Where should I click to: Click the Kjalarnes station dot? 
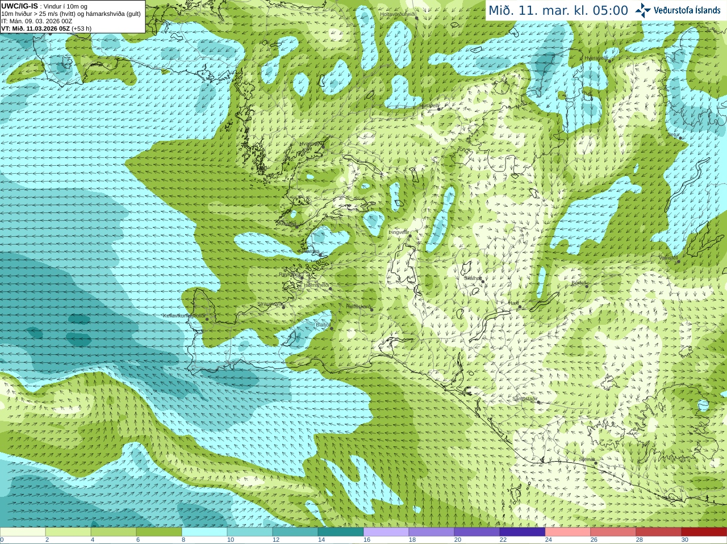pos(320,255)
